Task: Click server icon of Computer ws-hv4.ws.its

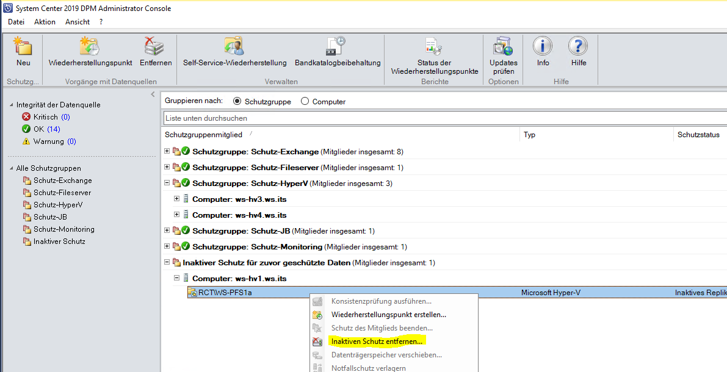Action: [186, 215]
